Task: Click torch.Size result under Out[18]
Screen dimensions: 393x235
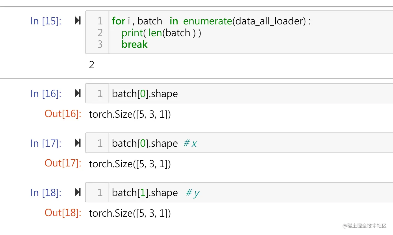Action: coord(130,213)
